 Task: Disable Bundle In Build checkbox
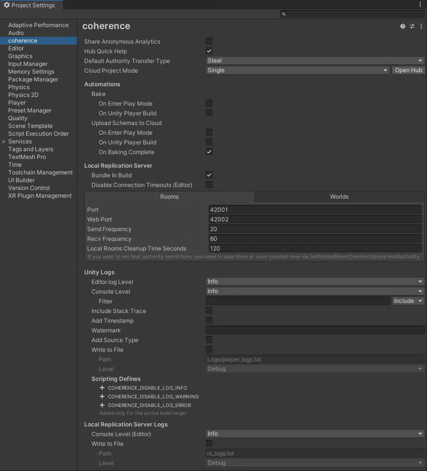coord(209,175)
